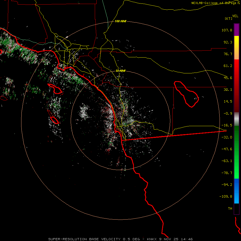Viewport: 241px width, 241px height.
Task: Click the TH threshold label
Action: tap(230, 208)
